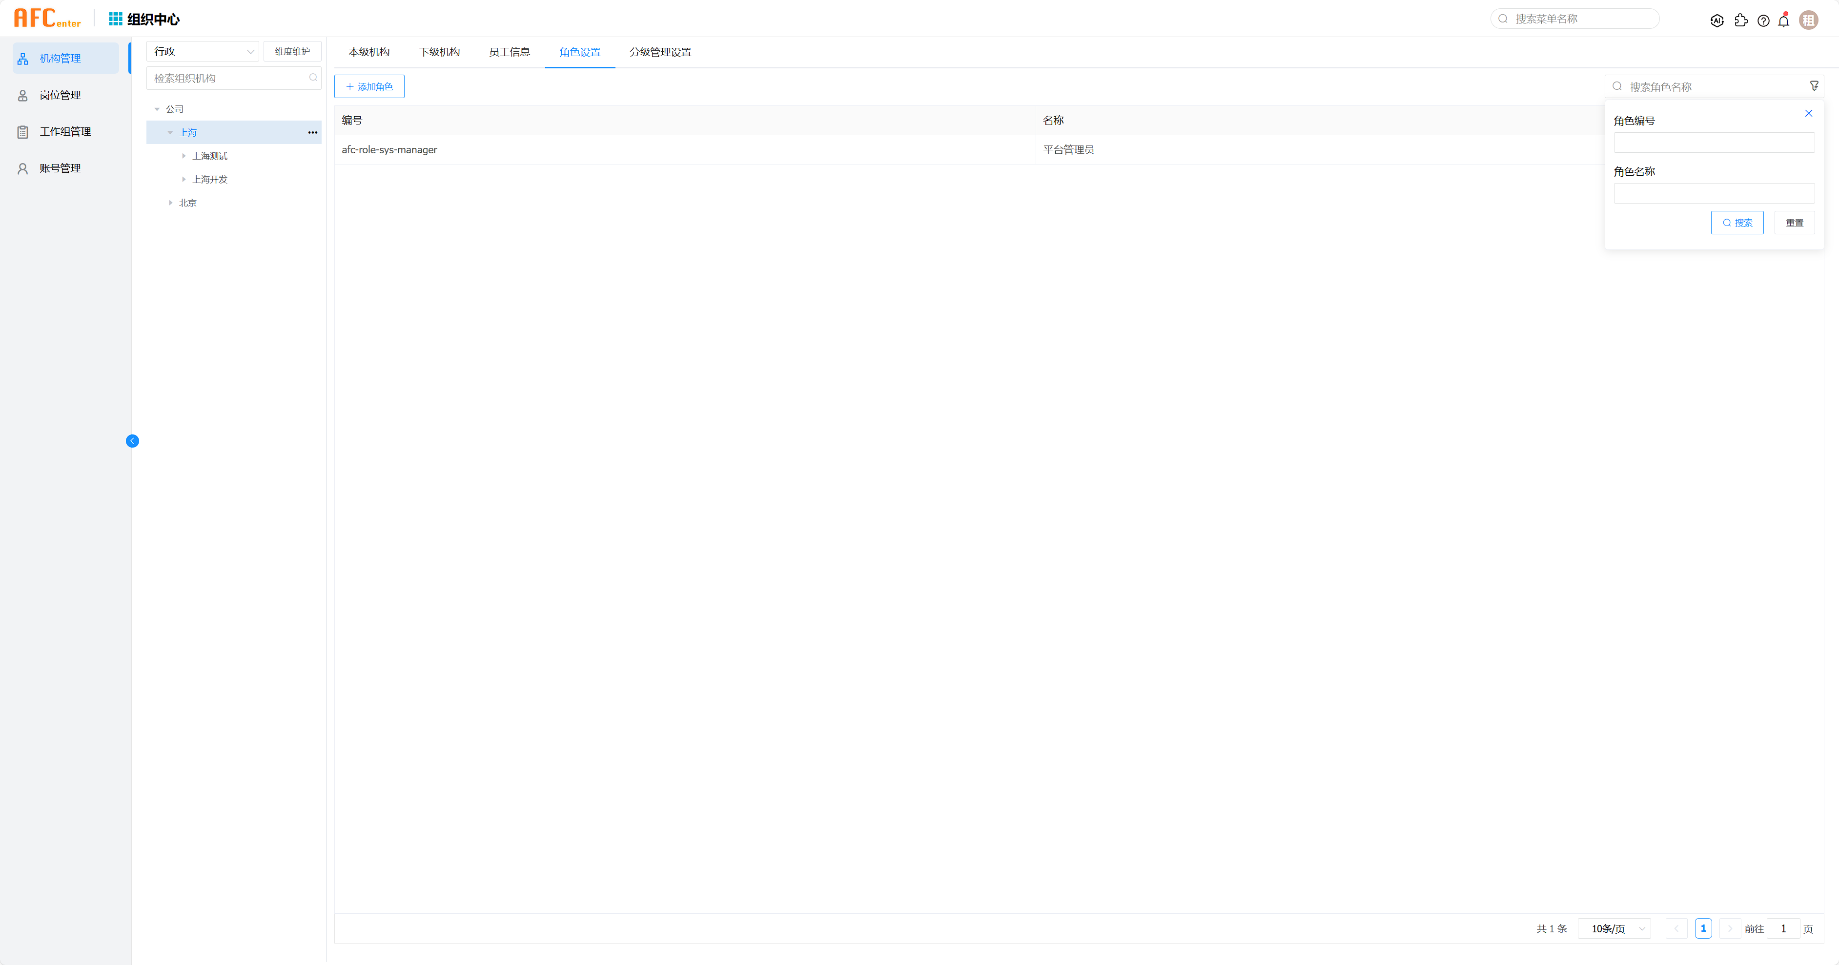This screenshot has width=1839, height=965.
Task: Click the AI assistant icon in header
Action: (x=1717, y=21)
